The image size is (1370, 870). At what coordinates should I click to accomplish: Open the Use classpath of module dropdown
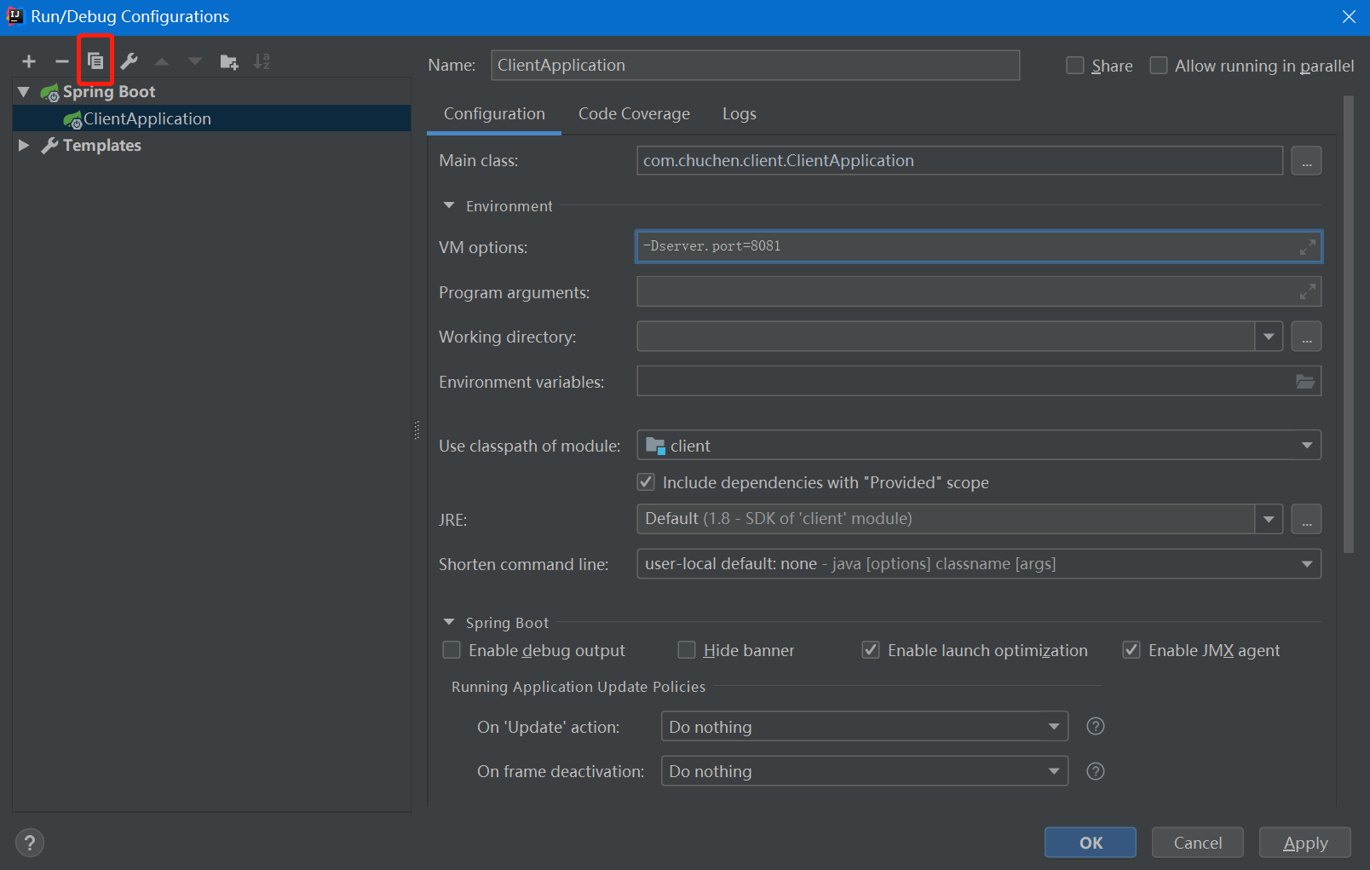click(x=1306, y=446)
